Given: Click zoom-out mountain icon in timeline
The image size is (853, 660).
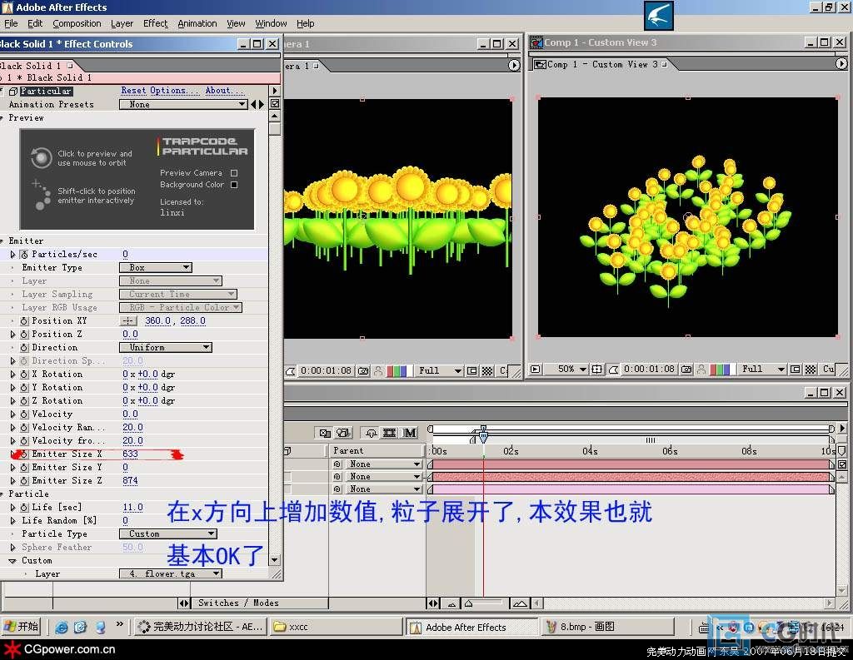Looking at the screenshot, I should point(451,603).
